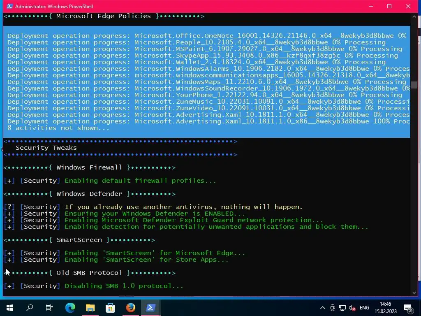Click 'Ensuring your Windows Defender is ENABLED' line
The image size is (421, 316).
[x=125, y=214]
